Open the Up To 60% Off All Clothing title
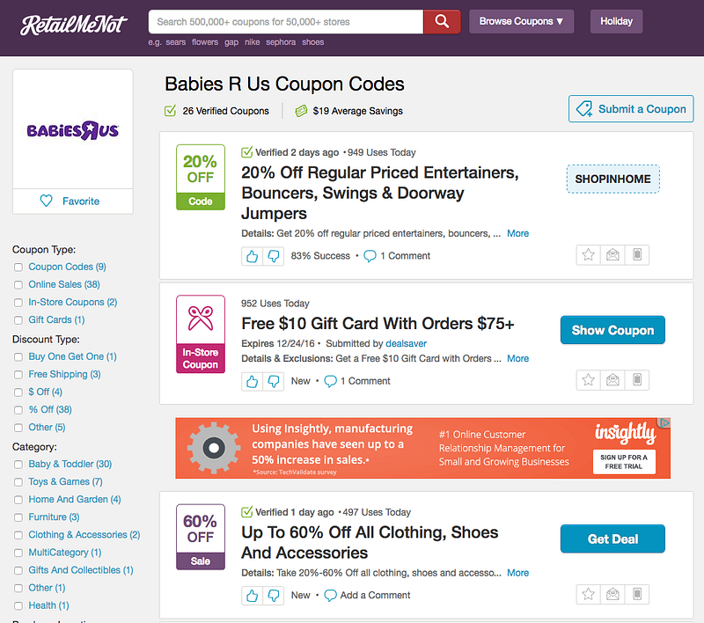This screenshot has height=623, width=704. [x=370, y=542]
